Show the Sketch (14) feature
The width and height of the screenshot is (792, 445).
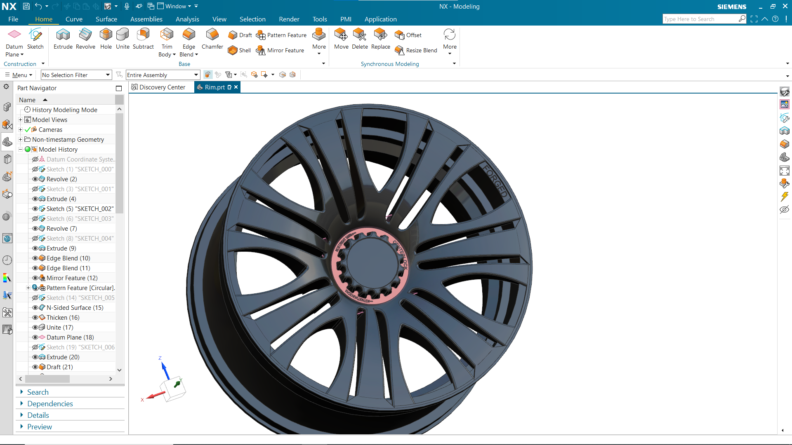pyautogui.click(x=35, y=298)
